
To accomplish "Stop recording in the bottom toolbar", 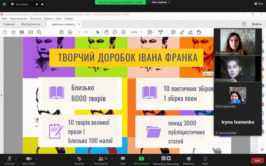I will coord(169,158).
